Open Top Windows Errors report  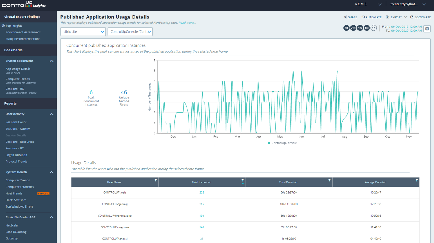19,207
